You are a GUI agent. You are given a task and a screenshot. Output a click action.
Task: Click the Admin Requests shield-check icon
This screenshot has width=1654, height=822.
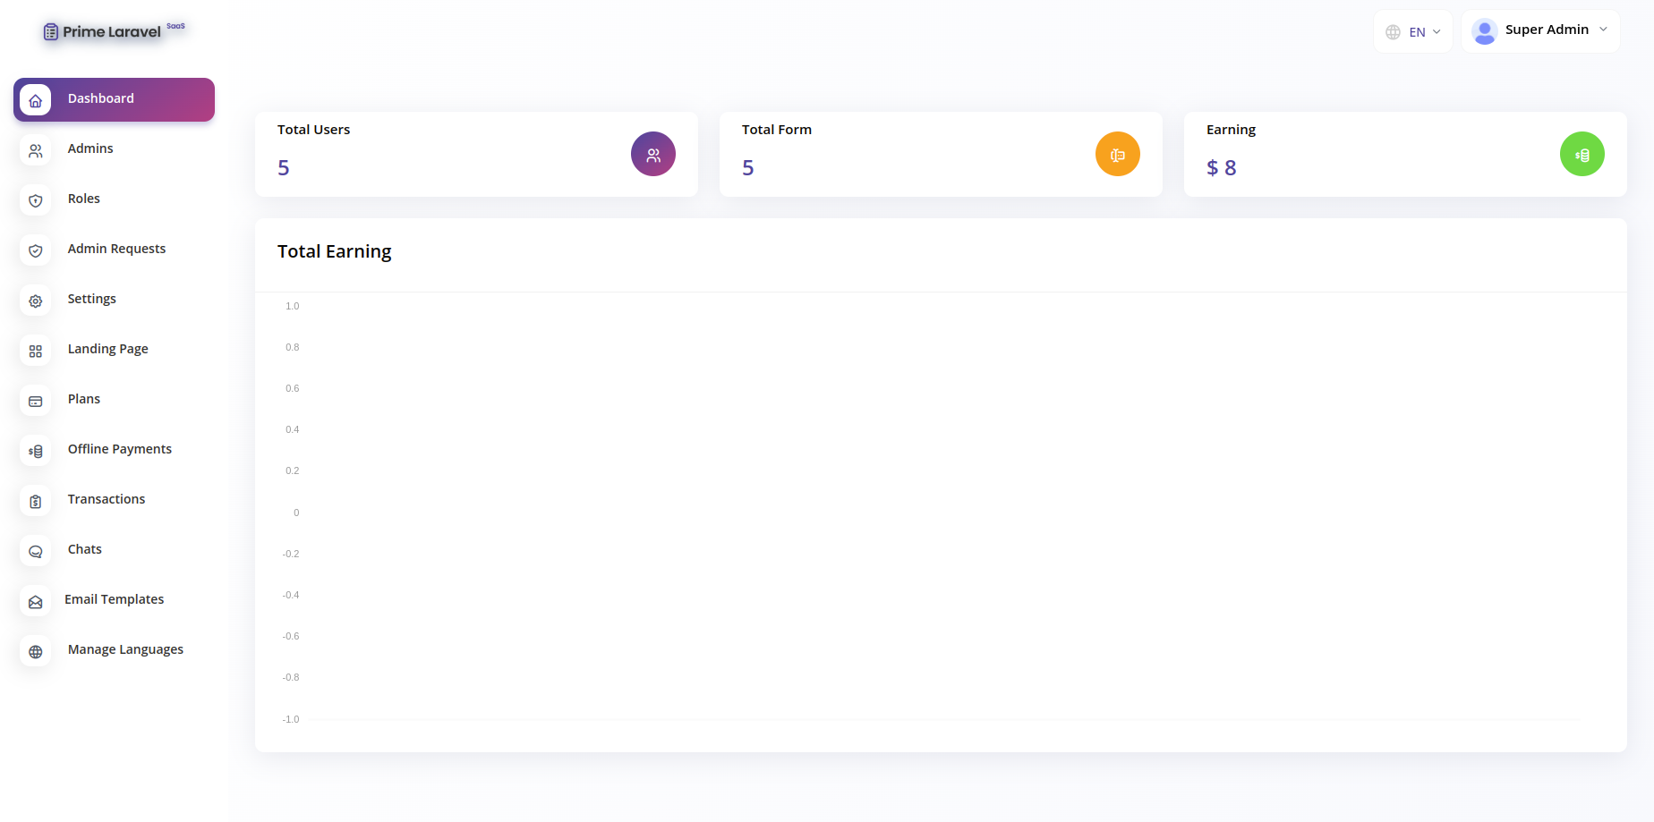[35, 251]
